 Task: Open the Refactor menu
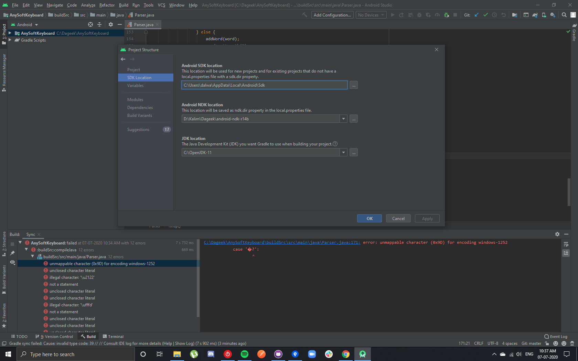[x=107, y=5]
